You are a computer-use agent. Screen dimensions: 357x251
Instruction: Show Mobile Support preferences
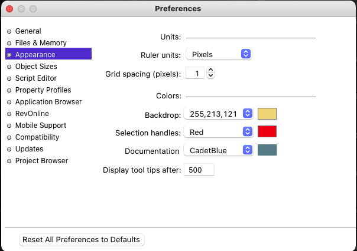[x=40, y=125]
